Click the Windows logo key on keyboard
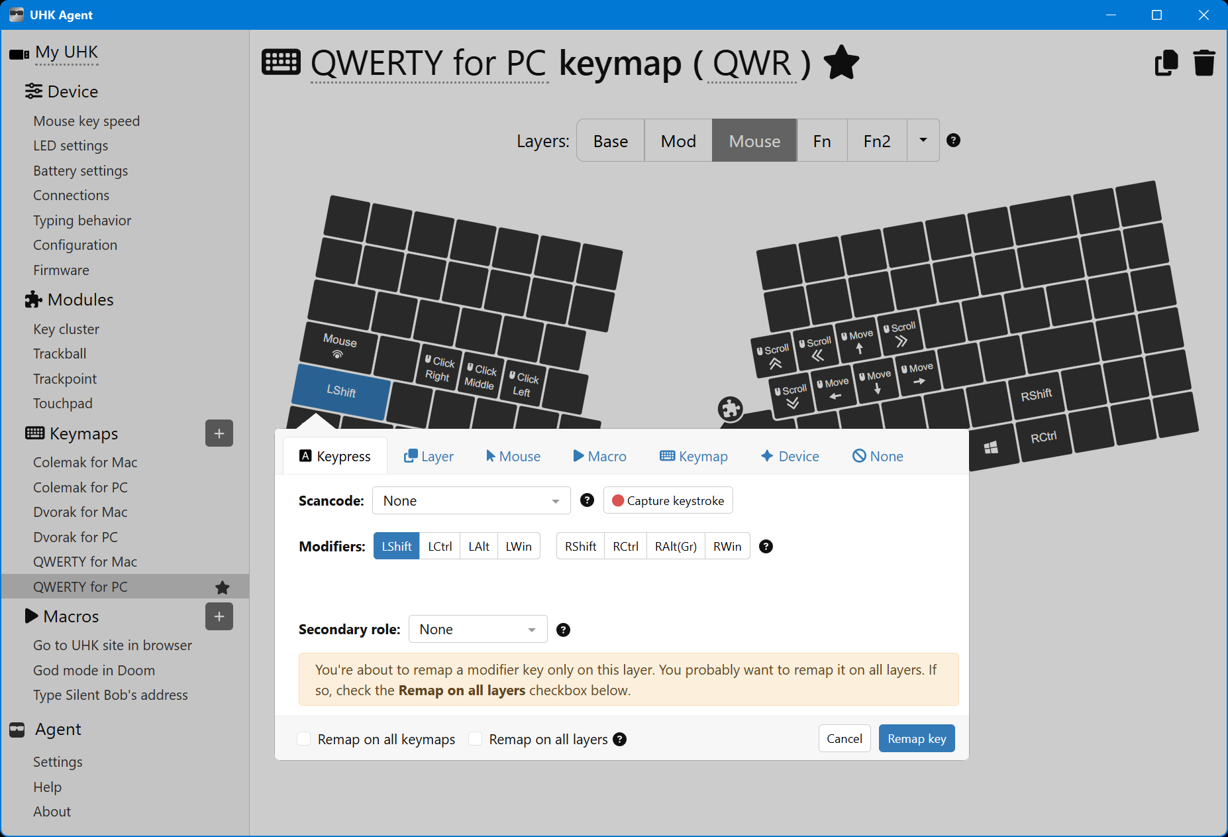 pyautogui.click(x=991, y=449)
